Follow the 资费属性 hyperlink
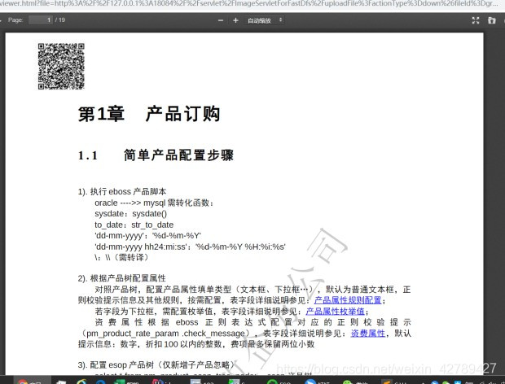Image resolution: width=505 pixels, height=384 pixels. tap(368, 334)
